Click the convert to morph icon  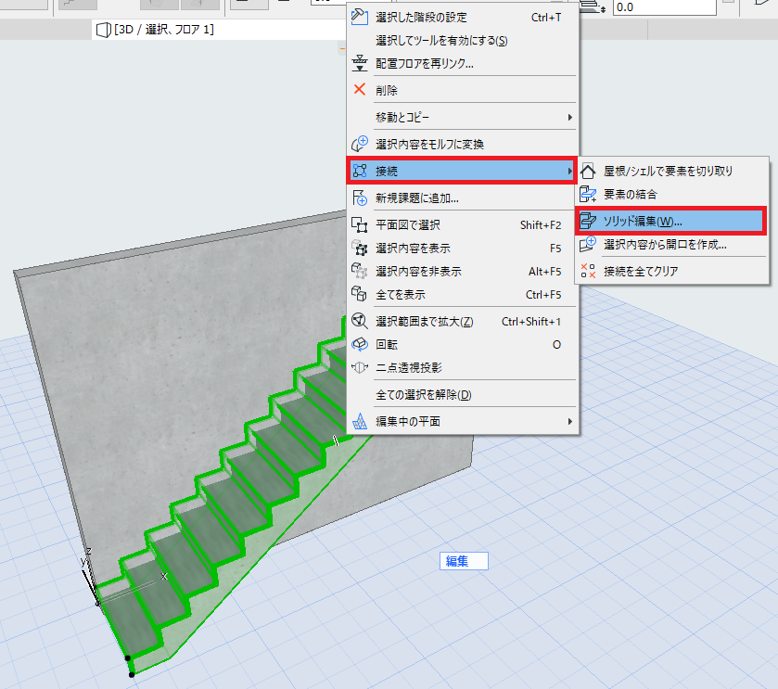[359, 144]
